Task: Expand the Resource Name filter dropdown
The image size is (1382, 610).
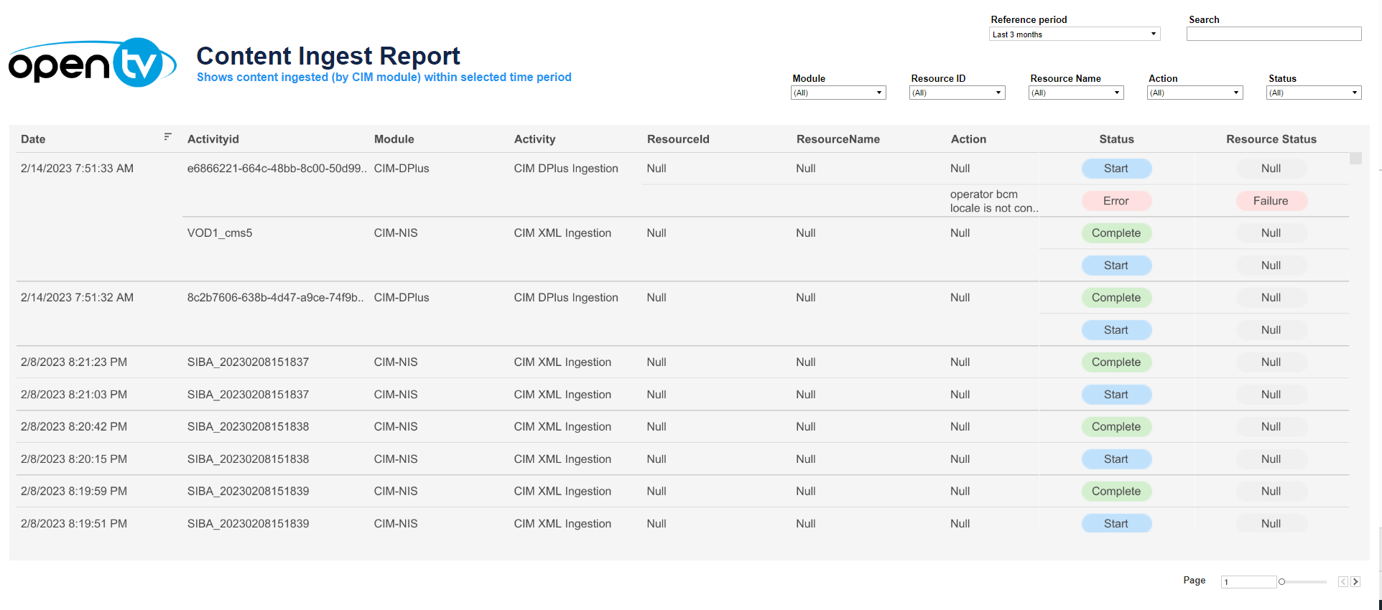Action: point(1075,93)
